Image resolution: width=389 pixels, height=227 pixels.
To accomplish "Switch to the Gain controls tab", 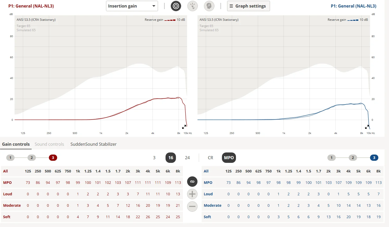I will click(x=16, y=144).
